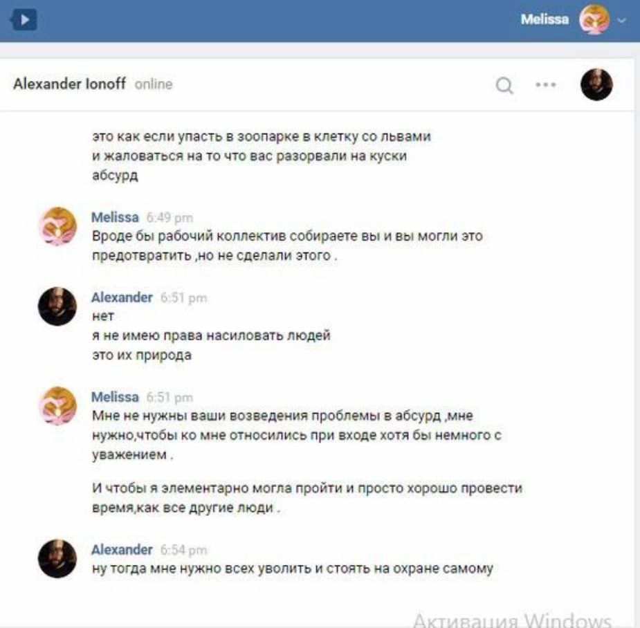The width and height of the screenshot is (640, 628).
Task: Open Melissa profile name in top bar
Action: (x=545, y=19)
